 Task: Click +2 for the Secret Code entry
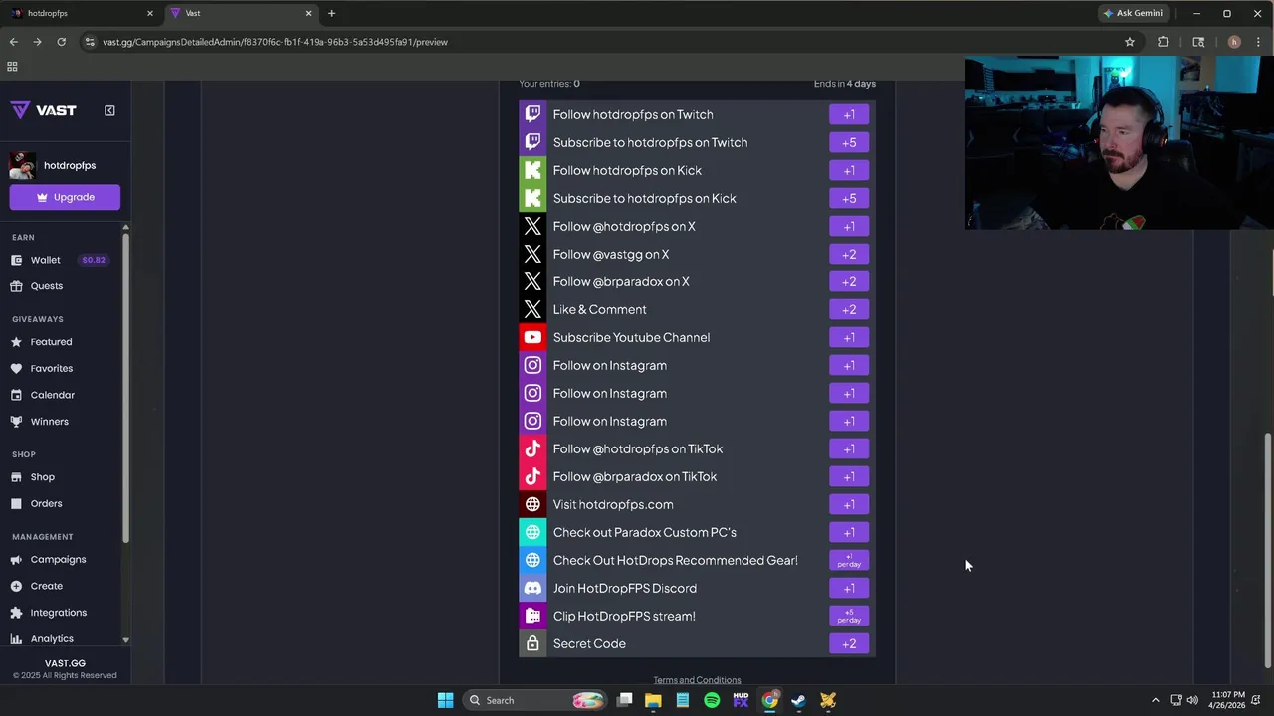[849, 643]
